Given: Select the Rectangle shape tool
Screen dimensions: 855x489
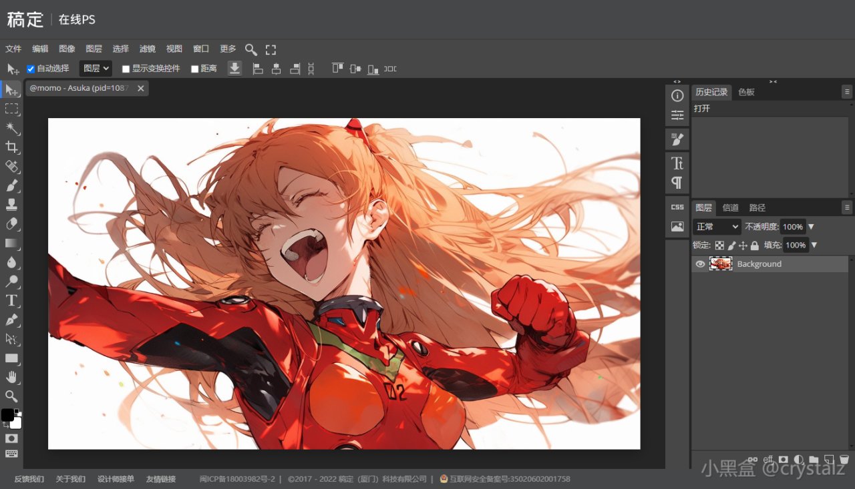Looking at the screenshot, I should (11, 358).
